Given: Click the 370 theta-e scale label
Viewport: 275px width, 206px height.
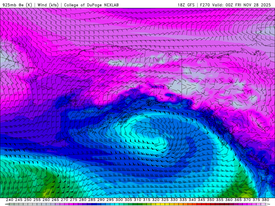Looking at the screenshot, I should pos(247,200).
